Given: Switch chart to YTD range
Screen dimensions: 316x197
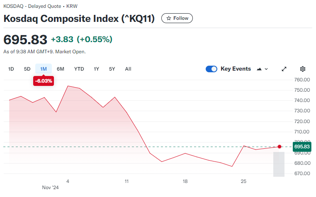Looking at the screenshot, I should pos(79,69).
